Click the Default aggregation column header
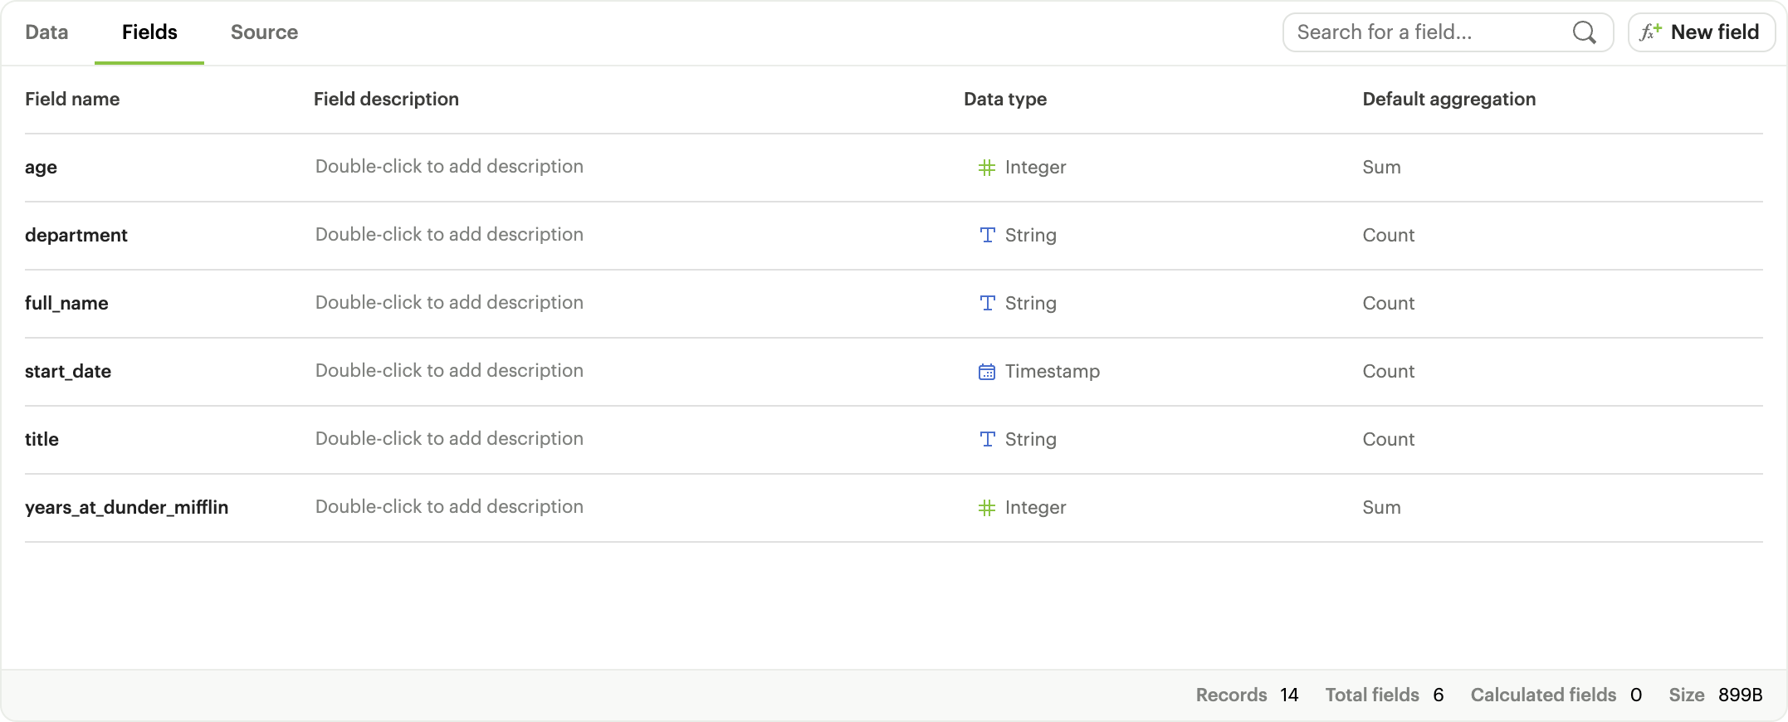 [1448, 100]
